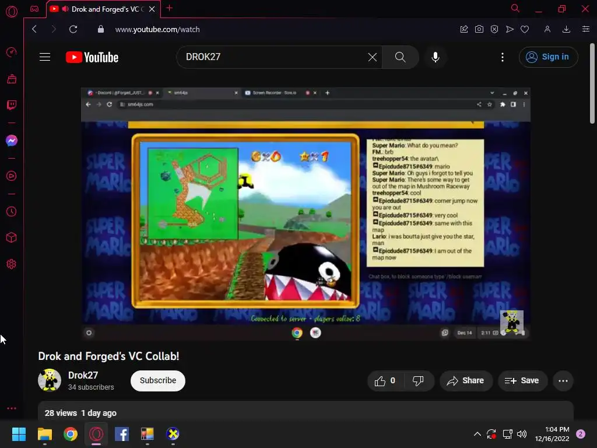Take a snapshot with the camera icon
The width and height of the screenshot is (597, 448).
(479, 29)
